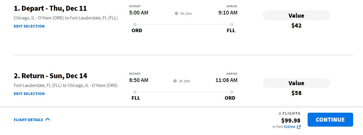363x135 pixels.
Task: Click the 11:08 AM arrival time
Action: 226,80
